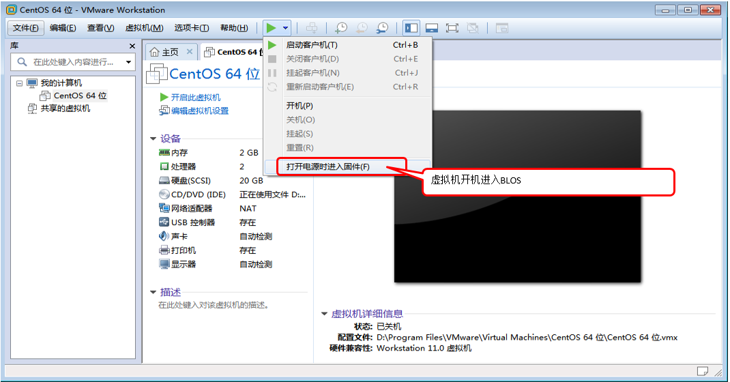This screenshot has height=382, width=730.
Task: Click the library search input field
Action: (x=73, y=62)
